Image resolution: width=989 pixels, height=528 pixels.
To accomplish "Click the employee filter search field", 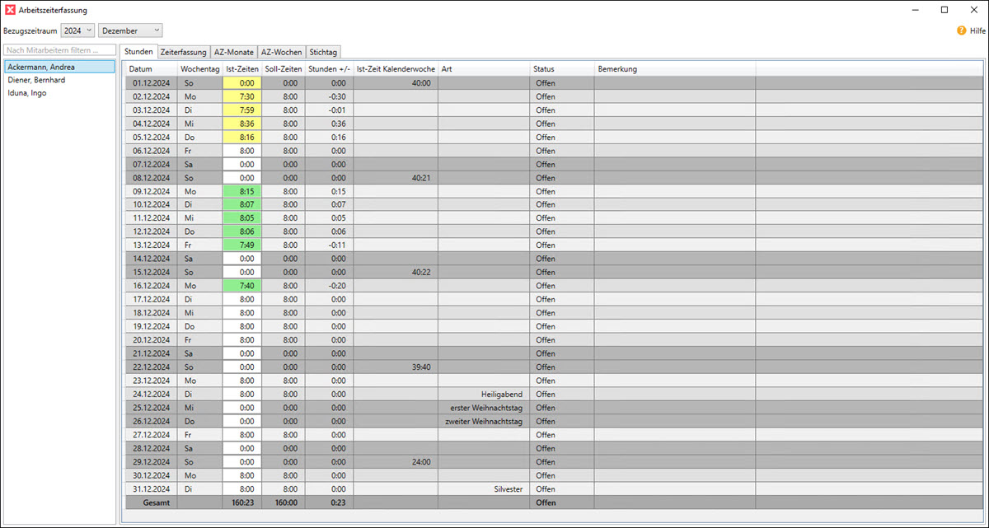I will tap(59, 51).
